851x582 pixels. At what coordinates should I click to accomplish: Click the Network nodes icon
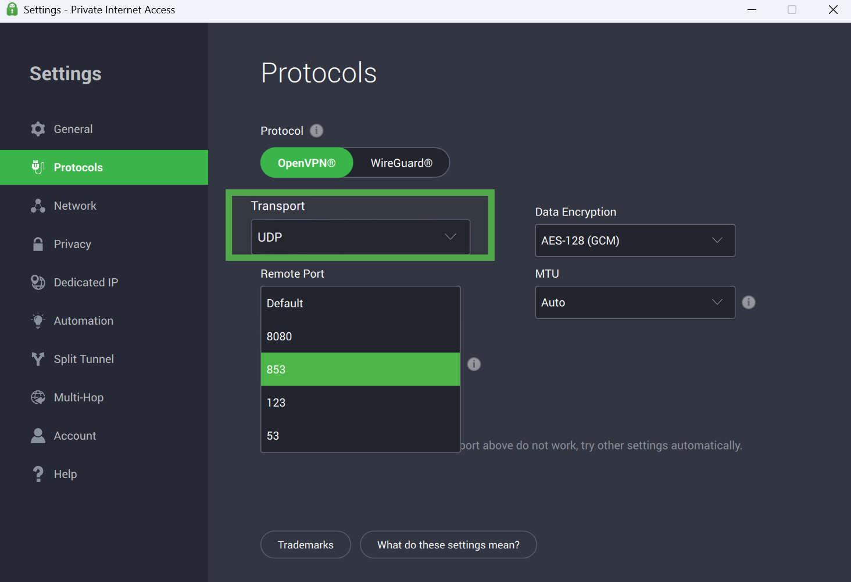tap(38, 206)
